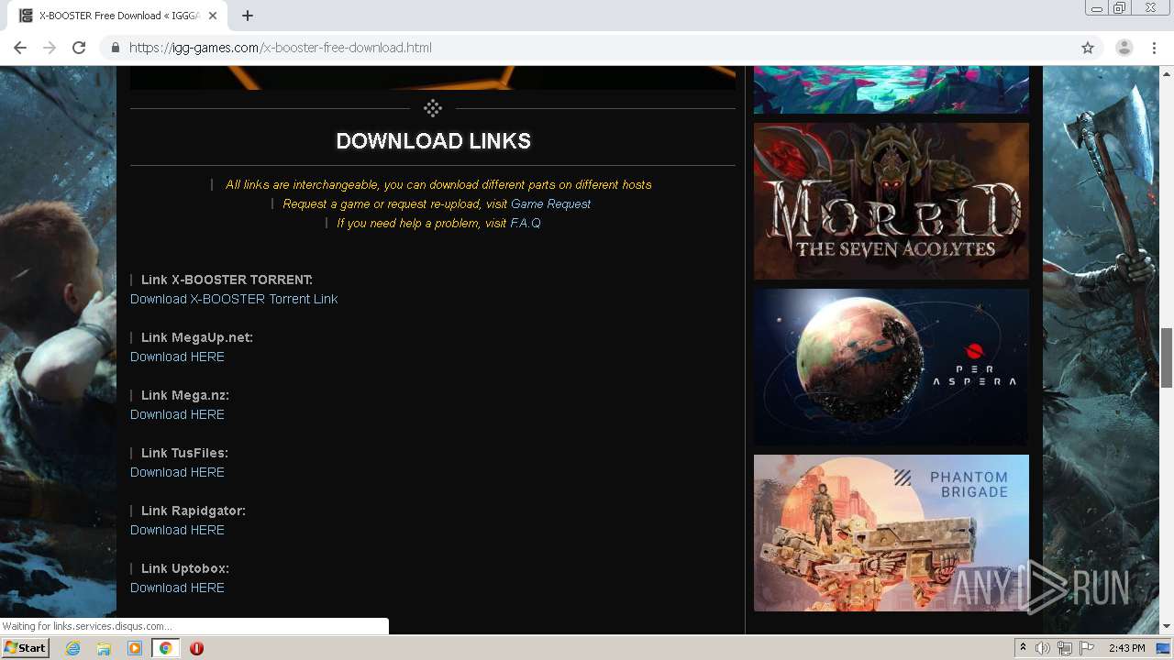Click Download HERE under Link MegaUp.net
Viewport: 1174px width, 660px height.
pos(177,357)
